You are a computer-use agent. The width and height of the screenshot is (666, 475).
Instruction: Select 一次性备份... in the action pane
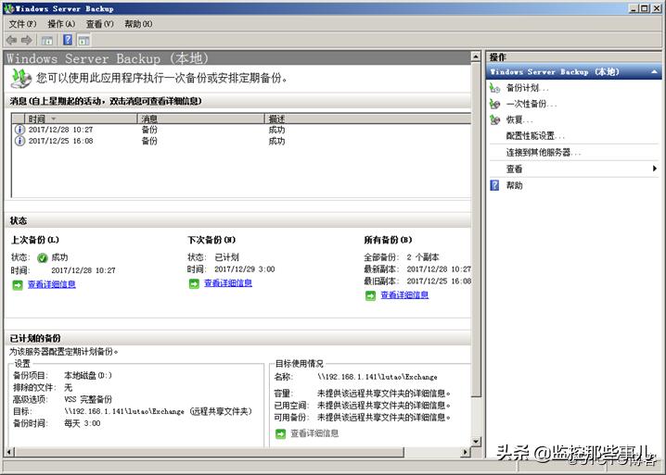(x=532, y=104)
